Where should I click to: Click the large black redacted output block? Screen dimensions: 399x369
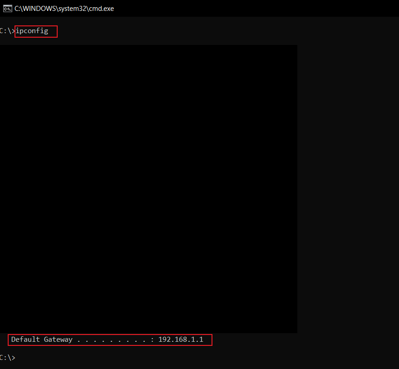pos(148,188)
